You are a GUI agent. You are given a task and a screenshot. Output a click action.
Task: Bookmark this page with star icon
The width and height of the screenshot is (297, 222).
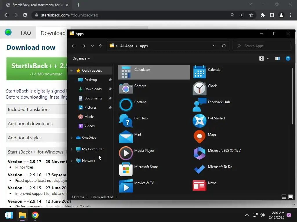[251, 15]
